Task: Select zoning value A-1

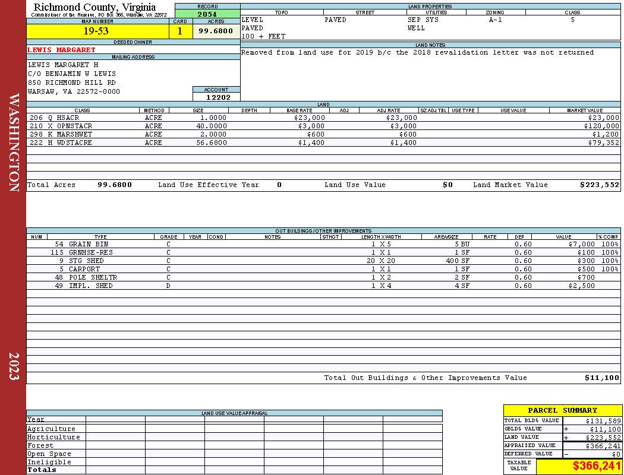Action: (496, 20)
